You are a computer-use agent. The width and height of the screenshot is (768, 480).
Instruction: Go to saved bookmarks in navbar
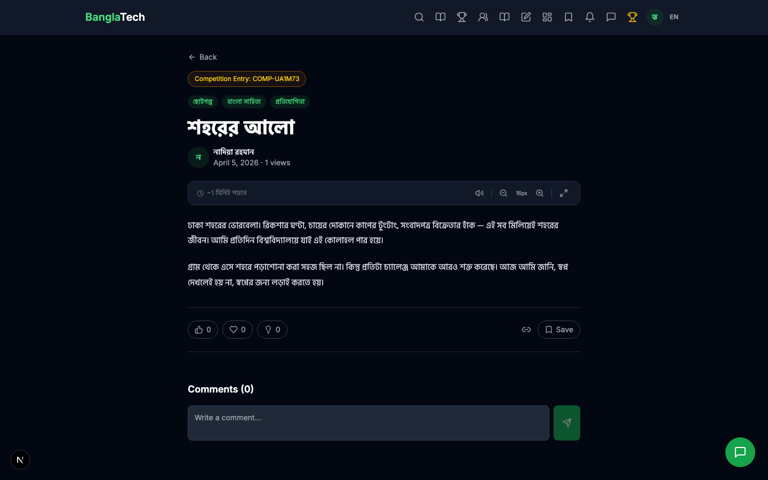pos(569,17)
